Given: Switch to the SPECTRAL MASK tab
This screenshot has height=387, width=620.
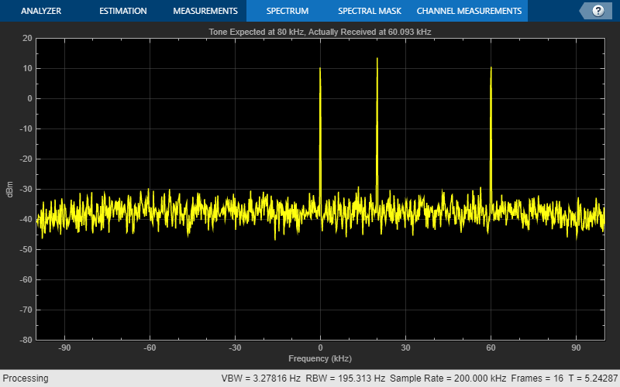Looking at the screenshot, I should [370, 11].
